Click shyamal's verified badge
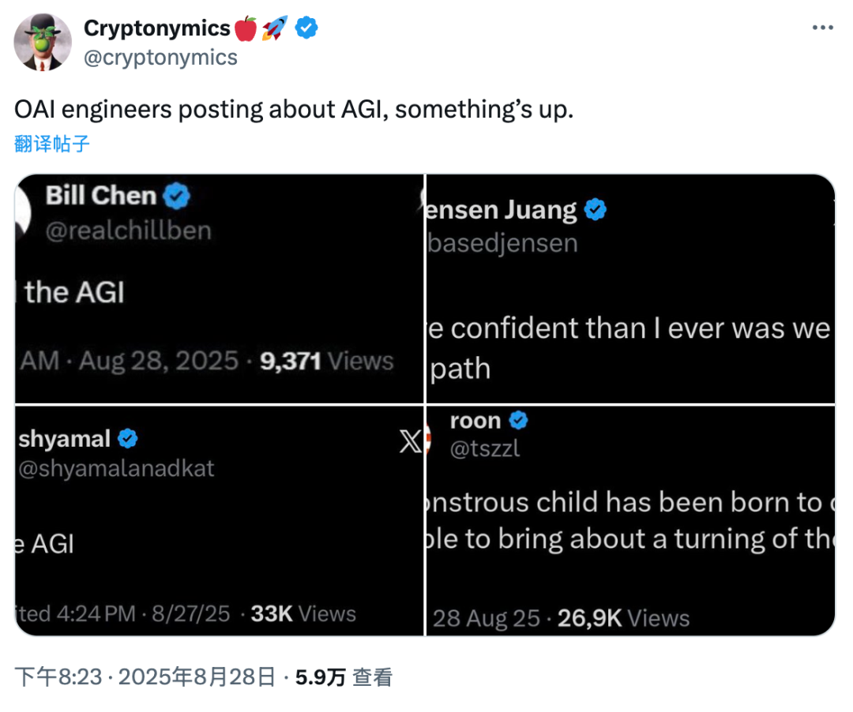 coord(129,438)
